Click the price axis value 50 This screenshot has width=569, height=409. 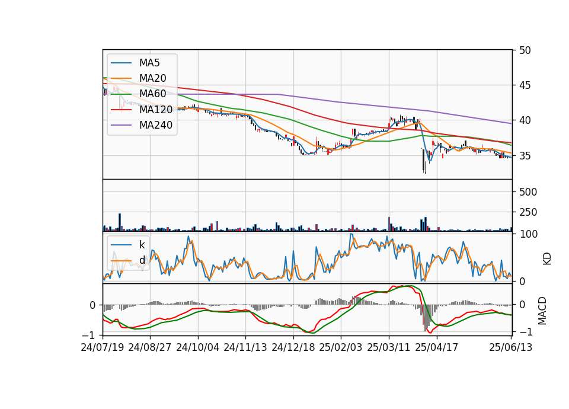525,50
